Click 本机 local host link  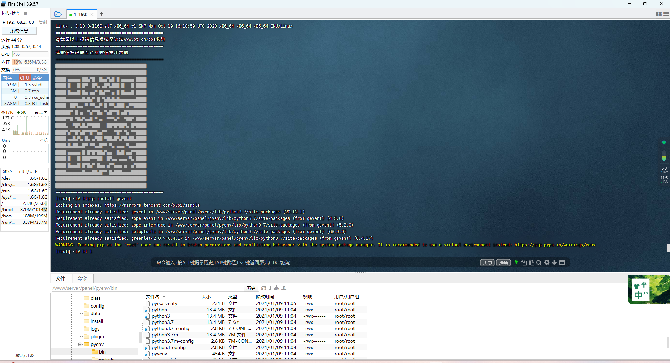click(44, 140)
